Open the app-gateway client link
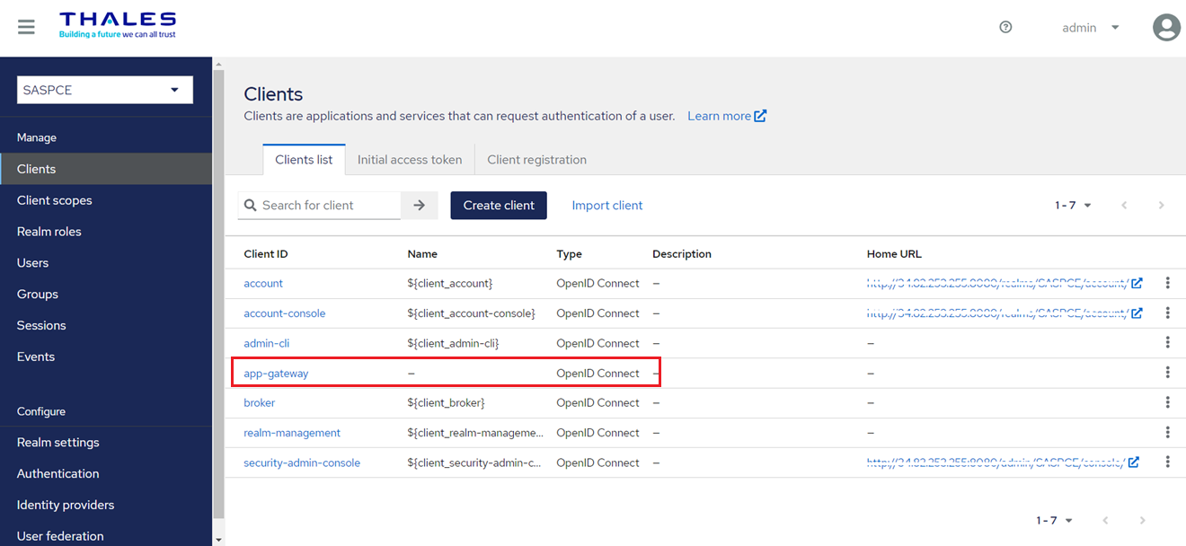1186x546 pixels. click(x=276, y=374)
